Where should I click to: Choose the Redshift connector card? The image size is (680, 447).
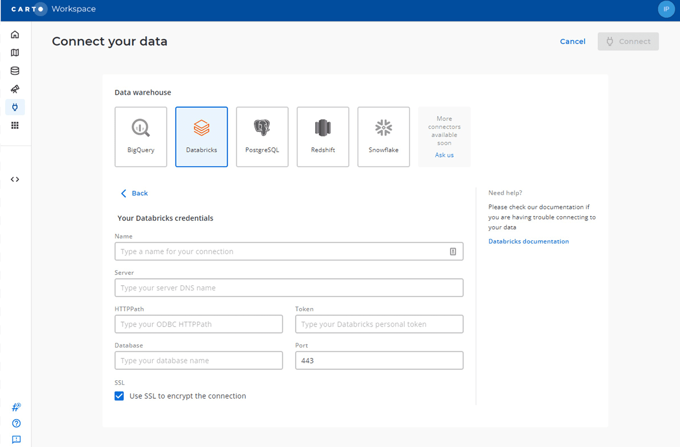tap(323, 137)
